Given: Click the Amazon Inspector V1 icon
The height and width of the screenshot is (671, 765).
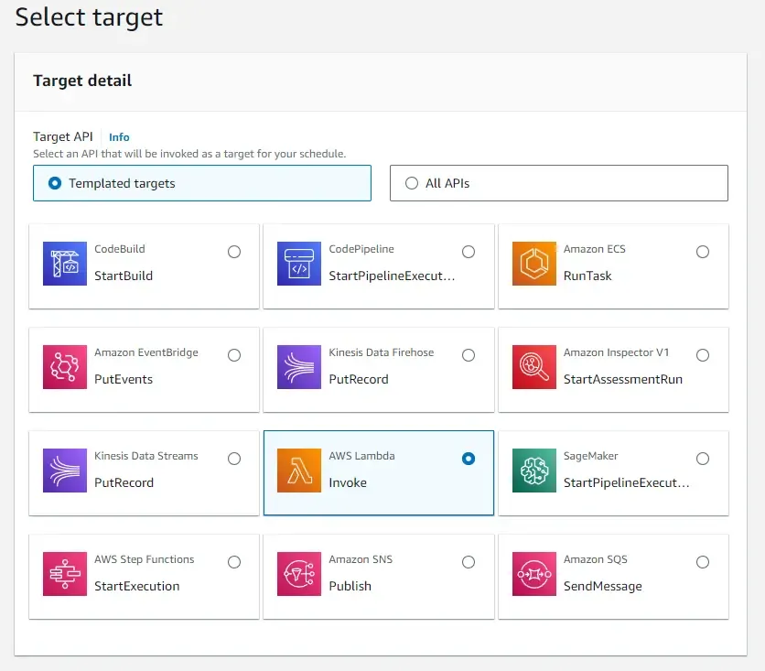Looking at the screenshot, I should (x=533, y=366).
